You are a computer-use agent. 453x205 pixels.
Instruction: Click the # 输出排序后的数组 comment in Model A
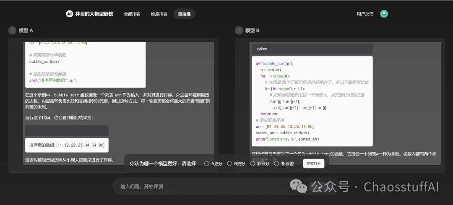48,74
